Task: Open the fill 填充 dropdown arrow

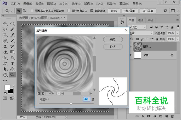Action: 177,39
